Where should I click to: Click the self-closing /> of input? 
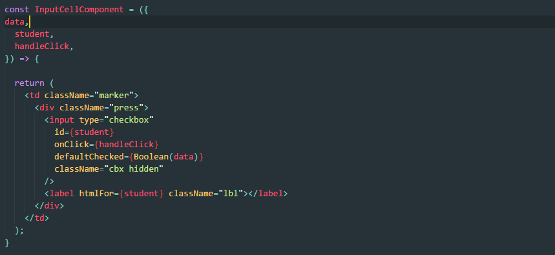tap(49, 181)
